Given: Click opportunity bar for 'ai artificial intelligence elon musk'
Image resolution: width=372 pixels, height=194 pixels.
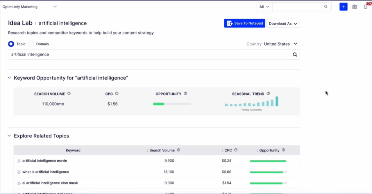Looking at the screenshot, I should coord(269,183).
